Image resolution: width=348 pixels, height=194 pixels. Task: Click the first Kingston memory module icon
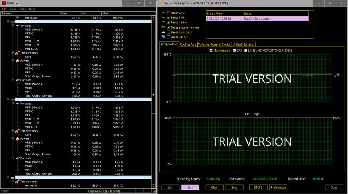point(12,22)
